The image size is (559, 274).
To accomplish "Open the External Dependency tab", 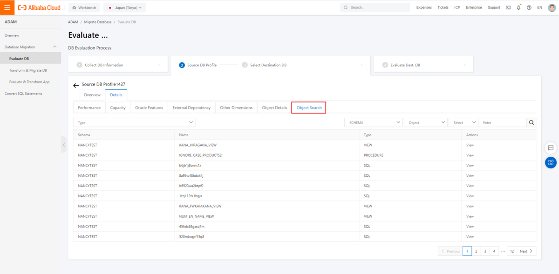I will pos(191,107).
